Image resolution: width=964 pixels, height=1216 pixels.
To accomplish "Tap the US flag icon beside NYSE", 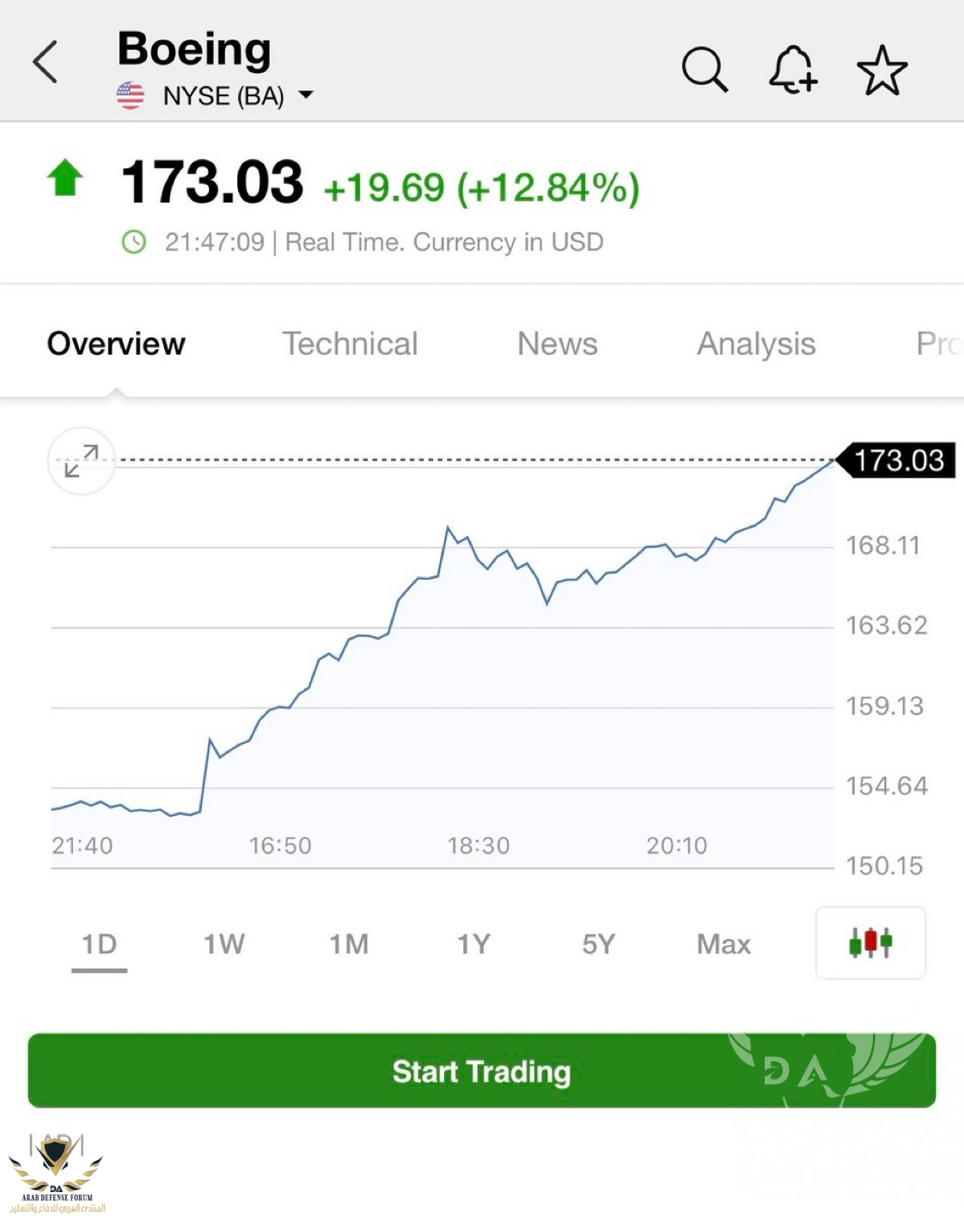I will (x=131, y=95).
